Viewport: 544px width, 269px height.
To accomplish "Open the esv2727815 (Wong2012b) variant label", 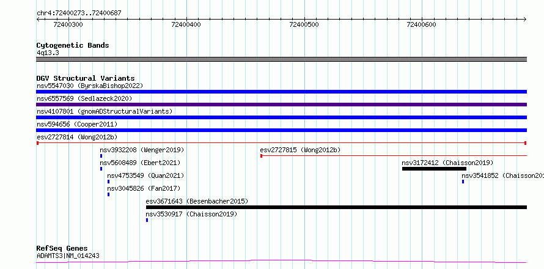I will coord(301,150).
